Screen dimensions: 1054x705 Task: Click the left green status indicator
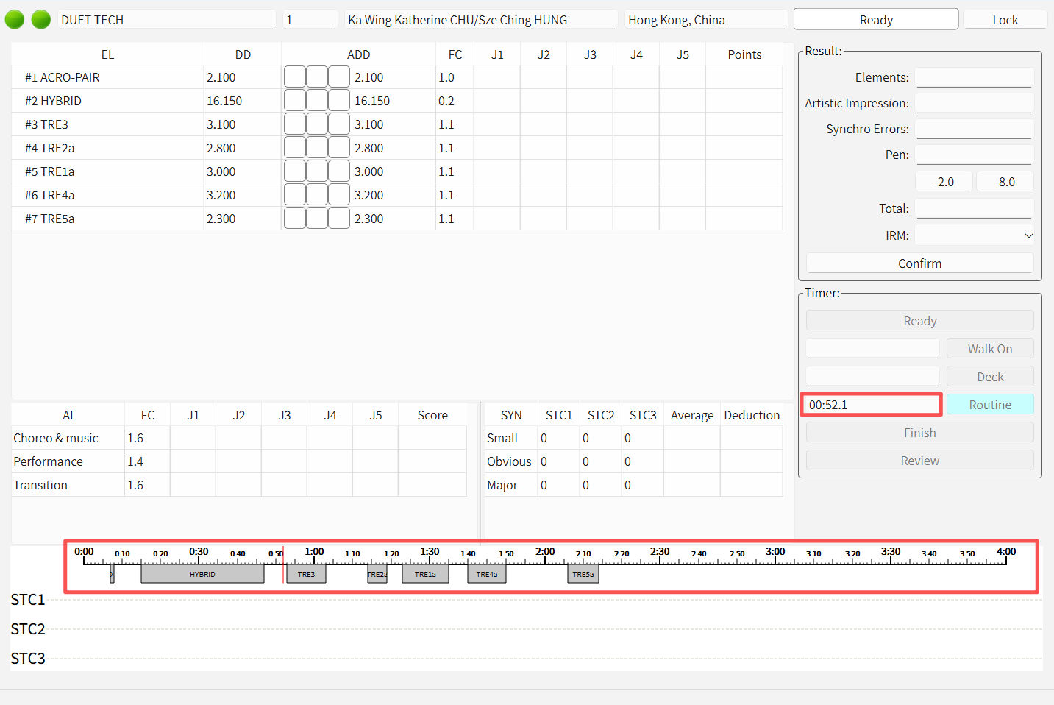pos(15,20)
